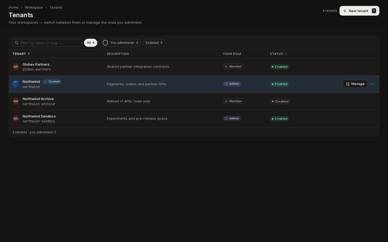The image size is (388, 242).
Task: Click Enabled status of Northwind Sandbox
Action: (280, 119)
